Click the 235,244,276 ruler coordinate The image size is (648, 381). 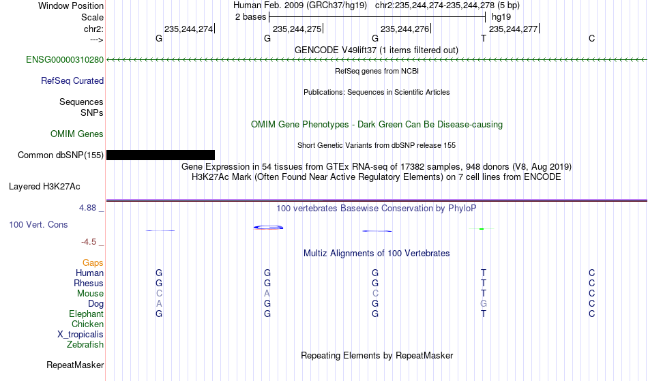tap(405, 29)
